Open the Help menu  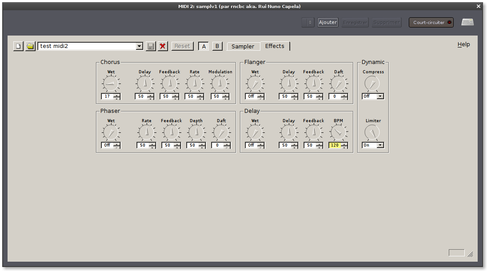click(463, 44)
